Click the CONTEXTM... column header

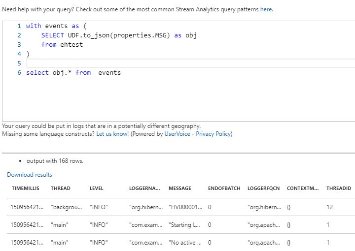tap(303, 188)
